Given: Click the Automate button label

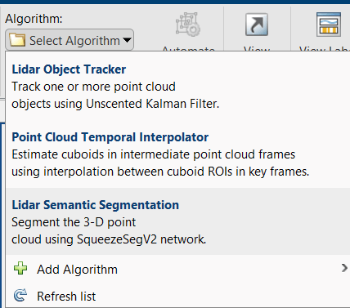Looking at the screenshot, I should (x=188, y=49).
